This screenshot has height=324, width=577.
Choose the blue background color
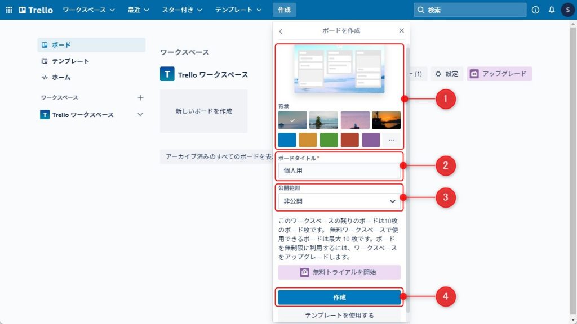pyautogui.click(x=287, y=140)
